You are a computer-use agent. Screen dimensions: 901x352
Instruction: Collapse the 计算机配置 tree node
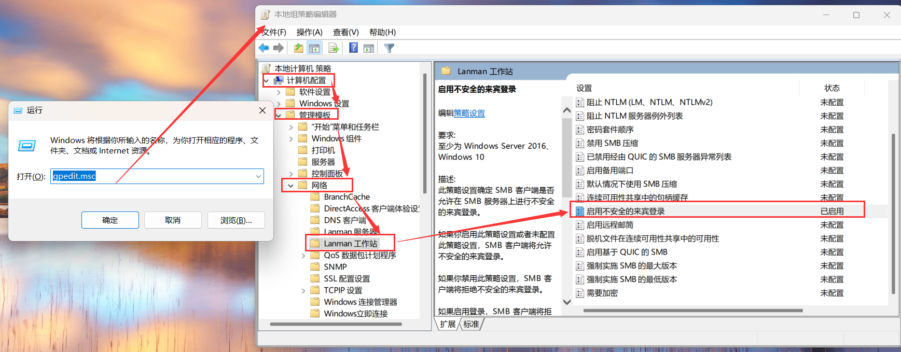click(266, 80)
